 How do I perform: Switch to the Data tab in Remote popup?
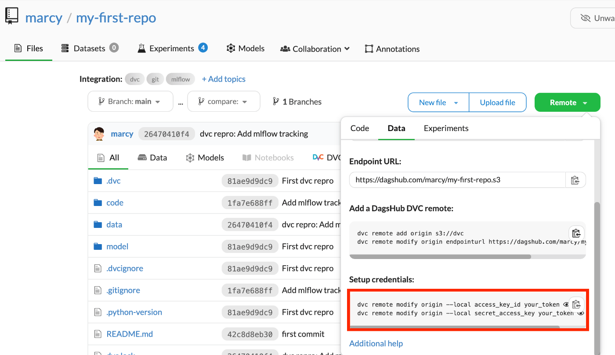[x=396, y=128]
